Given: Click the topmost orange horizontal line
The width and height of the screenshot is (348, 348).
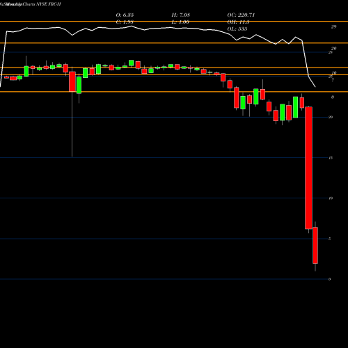Looking at the screenshot, I should 174,22.
